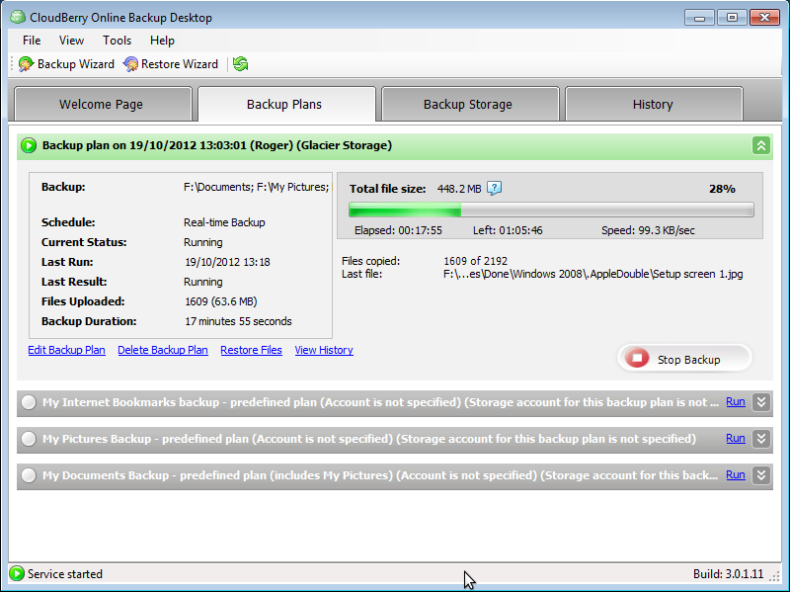The image size is (790, 592).
Task: Click the 'Elapsed: 00:17:55' text
Action: [398, 230]
